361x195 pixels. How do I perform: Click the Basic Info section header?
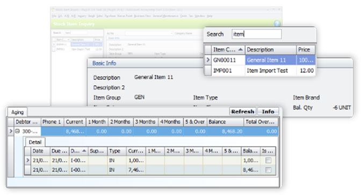(104, 63)
